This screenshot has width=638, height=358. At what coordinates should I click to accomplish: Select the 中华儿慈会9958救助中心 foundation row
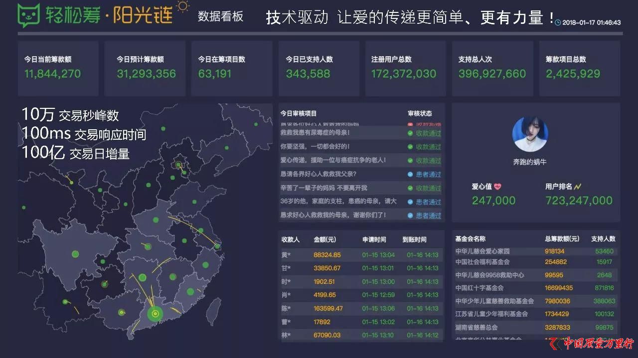click(536, 275)
